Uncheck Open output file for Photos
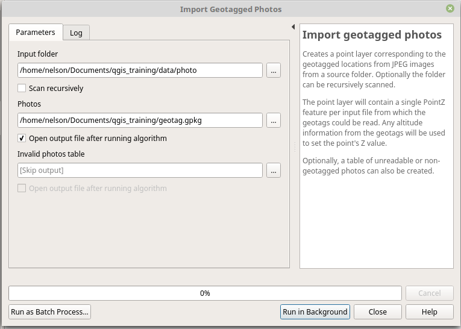The image size is (461, 329). (x=22, y=138)
